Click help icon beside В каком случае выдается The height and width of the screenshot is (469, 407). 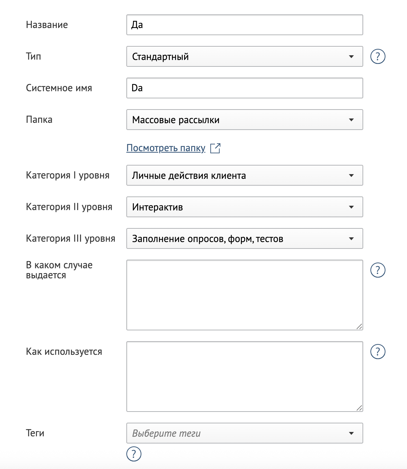coord(378,270)
